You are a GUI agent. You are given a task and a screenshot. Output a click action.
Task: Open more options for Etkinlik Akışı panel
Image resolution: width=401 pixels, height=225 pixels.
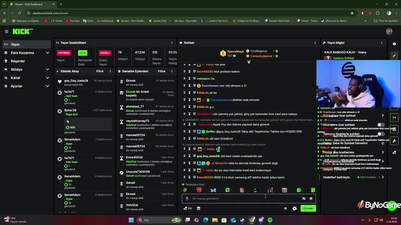click(x=110, y=71)
